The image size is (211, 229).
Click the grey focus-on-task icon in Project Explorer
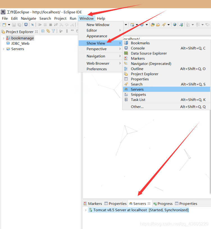tap(61, 31)
